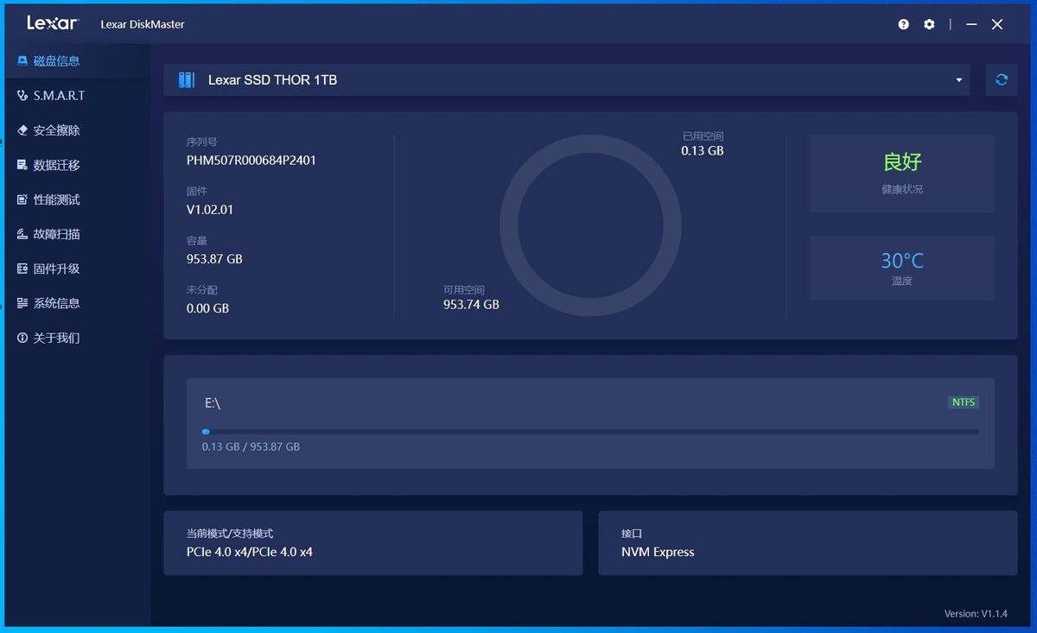Screen dimensions: 1037x633
Task: Click the 关于我们 info icon
Action: [22, 337]
